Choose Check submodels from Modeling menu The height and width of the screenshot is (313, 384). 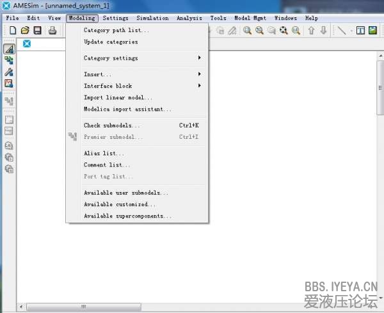tap(112, 125)
